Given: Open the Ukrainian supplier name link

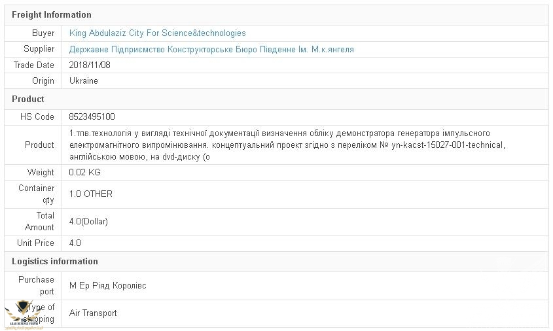Looking at the screenshot, I should 211,49.
